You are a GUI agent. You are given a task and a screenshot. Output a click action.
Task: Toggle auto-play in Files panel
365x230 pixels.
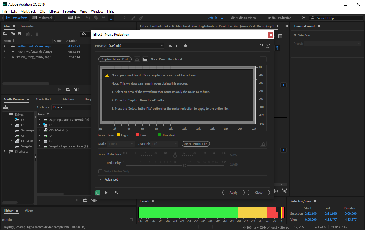click(76, 90)
